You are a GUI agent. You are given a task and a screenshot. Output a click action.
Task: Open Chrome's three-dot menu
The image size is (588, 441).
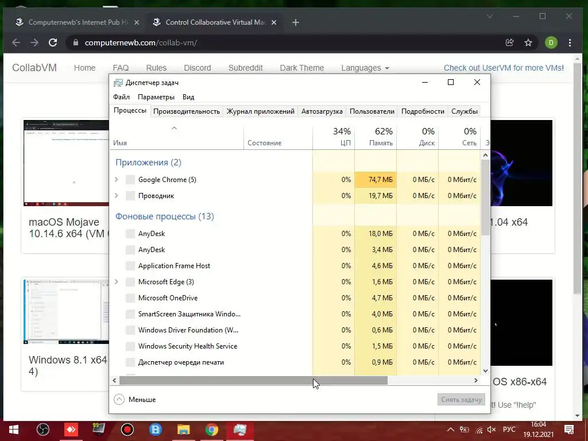tap(570, 42)
